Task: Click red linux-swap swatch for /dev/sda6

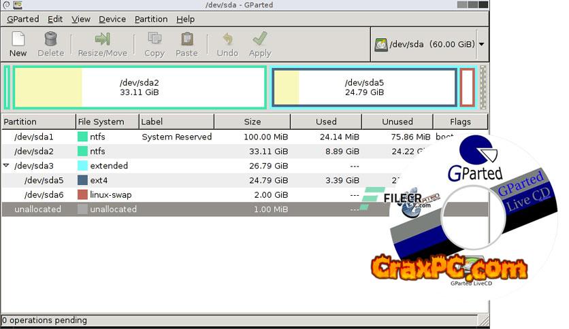Action: point(82,194)
